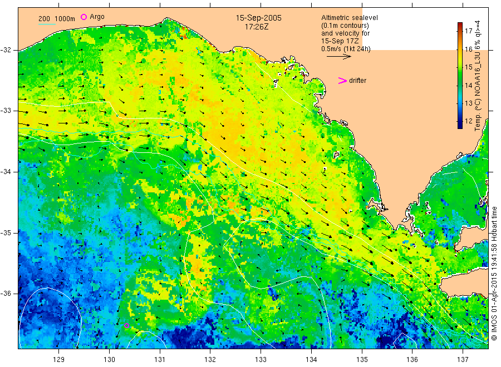
Task: Click the longitude label 129
Action: (x=59, y=359)
